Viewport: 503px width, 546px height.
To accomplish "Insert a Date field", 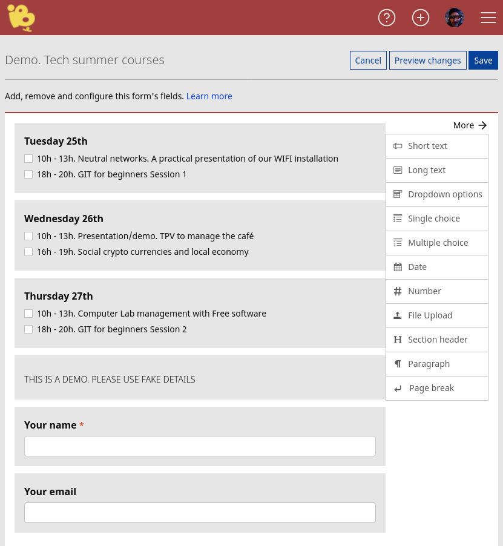I will click(417, 267).
